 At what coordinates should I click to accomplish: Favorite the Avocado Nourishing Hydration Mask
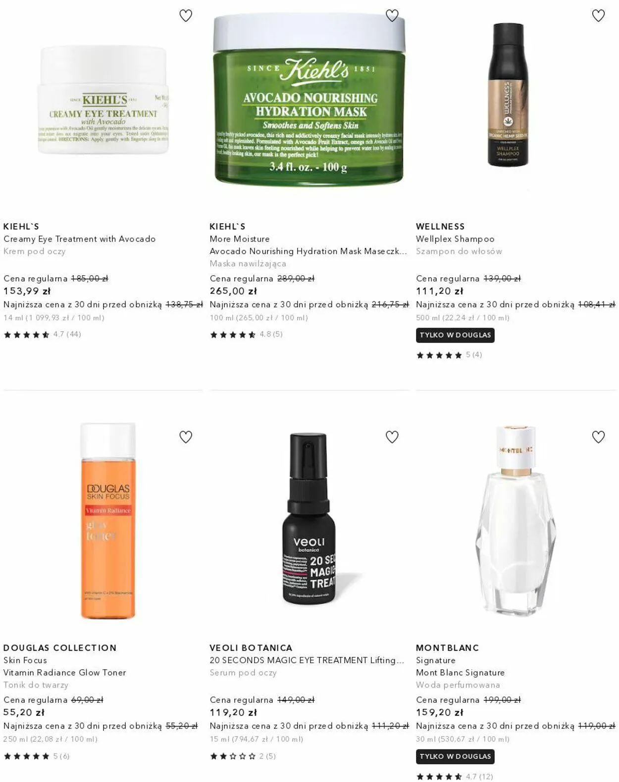[x=392, y=16]
